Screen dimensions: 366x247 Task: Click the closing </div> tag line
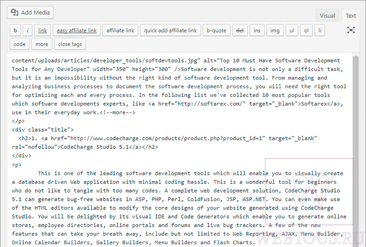22,156
